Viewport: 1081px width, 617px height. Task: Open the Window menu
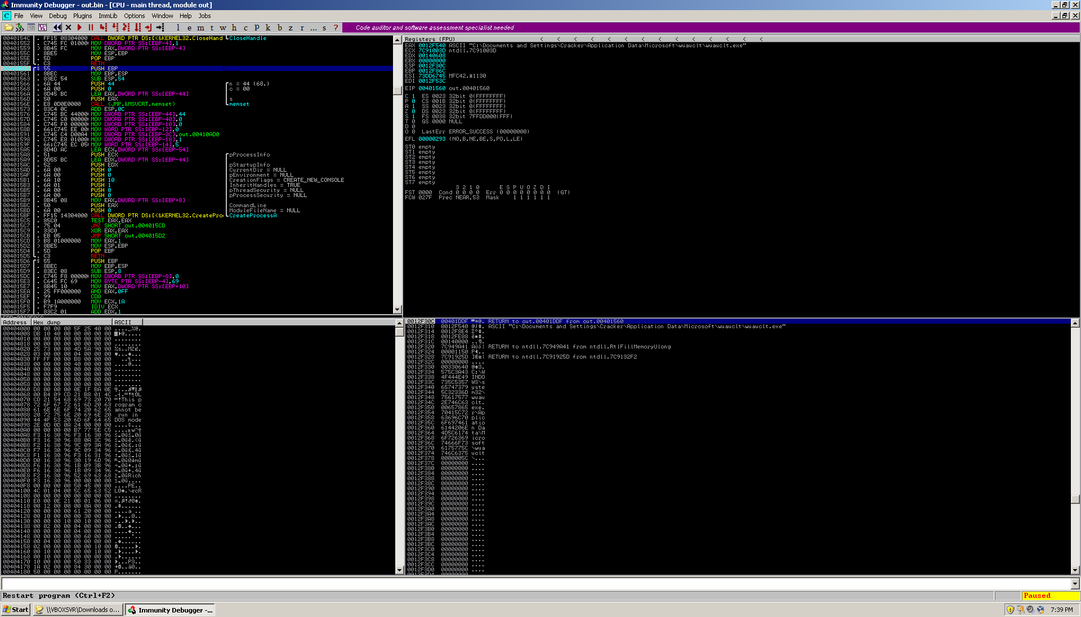pyautogui.click(x=162, y=16)
